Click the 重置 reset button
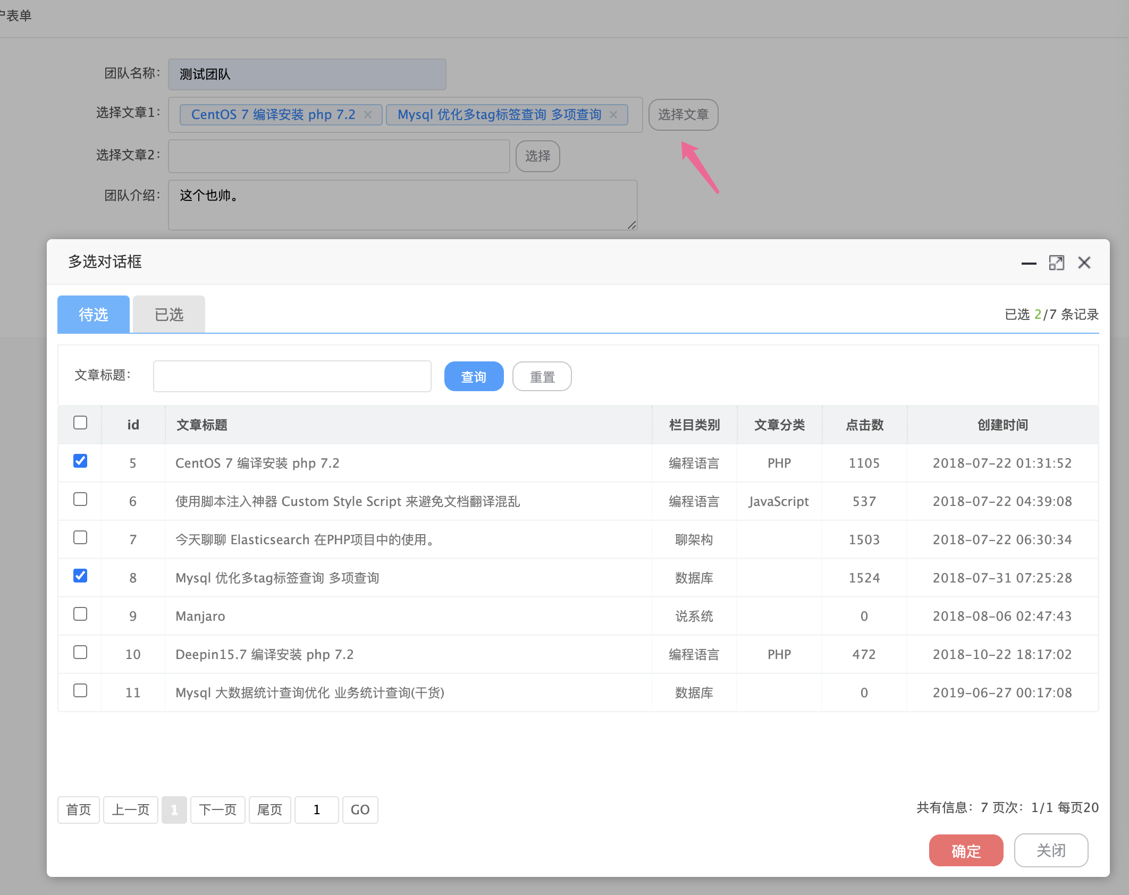 point(542,376)
